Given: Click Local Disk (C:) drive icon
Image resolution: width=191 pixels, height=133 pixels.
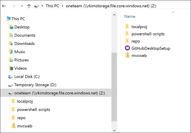Looking at the screenshot, I should 11,77.
